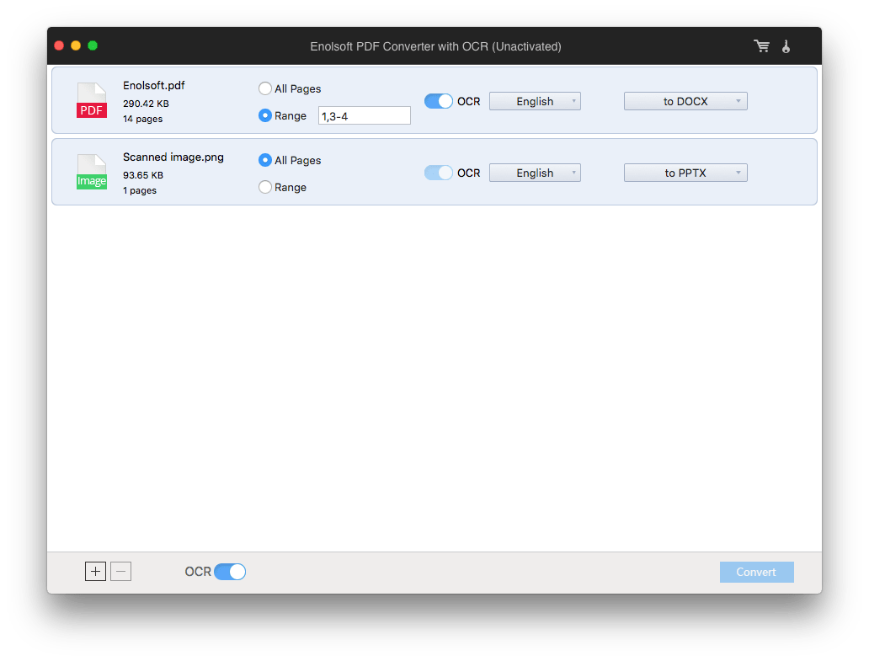Open English language dropdown for Enolsoft.pdf
869x661 pixels.
click(535, 101)
